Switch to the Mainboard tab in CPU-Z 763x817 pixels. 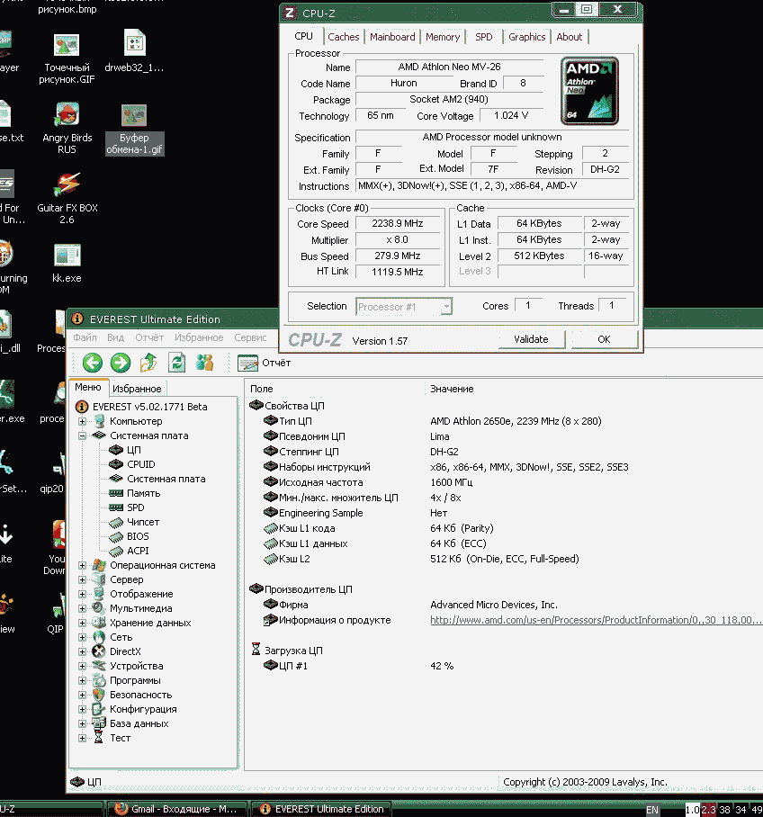point(392,37)
